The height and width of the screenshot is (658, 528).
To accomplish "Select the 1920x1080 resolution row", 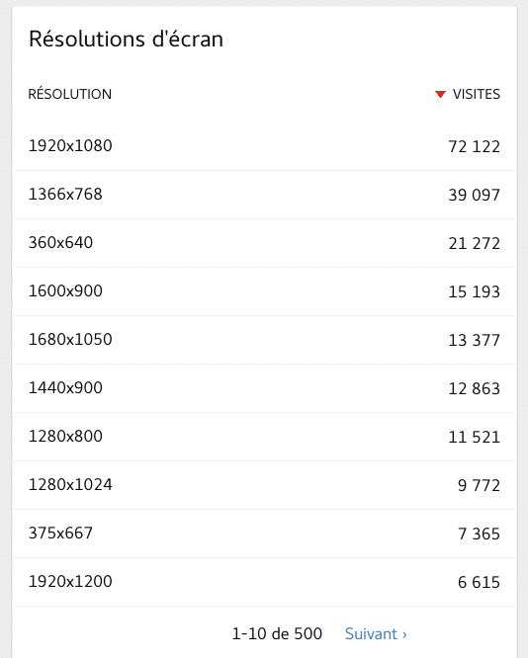I will (x=264, y=146).
